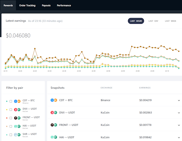Tick the CDT ↔ BTC filter checkbox
This screenshot has height=141, width=182.
pyautogui.click(x=11, y=101)
